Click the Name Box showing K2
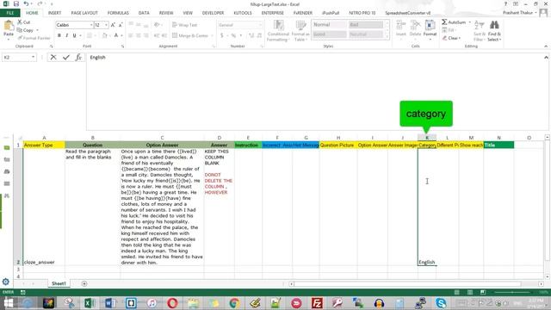 click(x=19, y=58)
